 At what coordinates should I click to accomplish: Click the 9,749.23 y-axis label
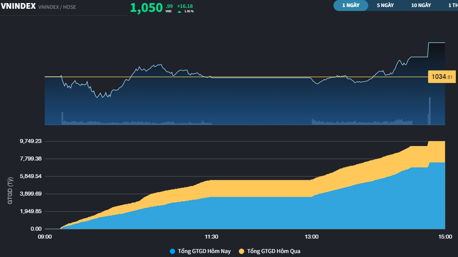point(30,141)
